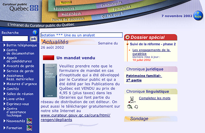Open the Accueil tab
The height and width of the screenshot is (133, 205).
tap(65, 3)
